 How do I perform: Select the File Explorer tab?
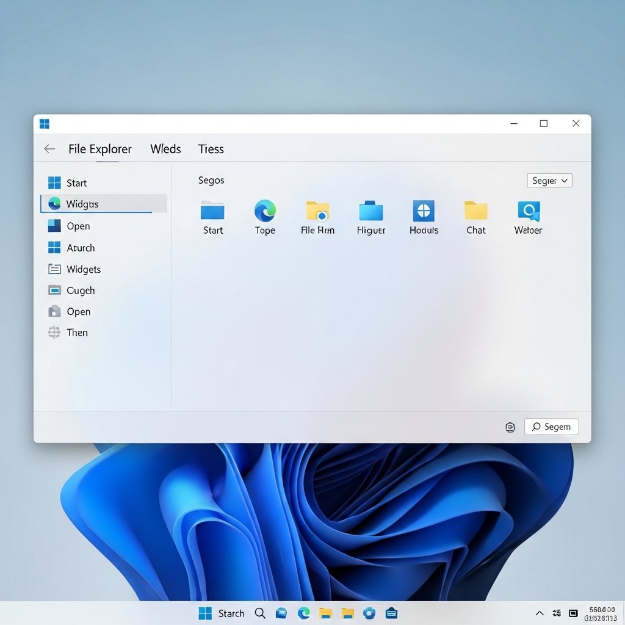(99, 149)
